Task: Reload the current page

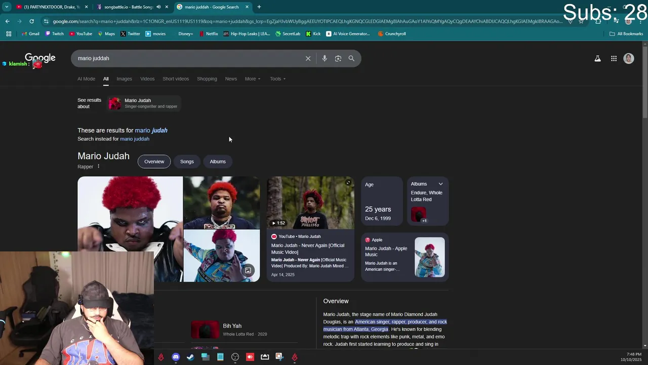Action: (31, 21)
